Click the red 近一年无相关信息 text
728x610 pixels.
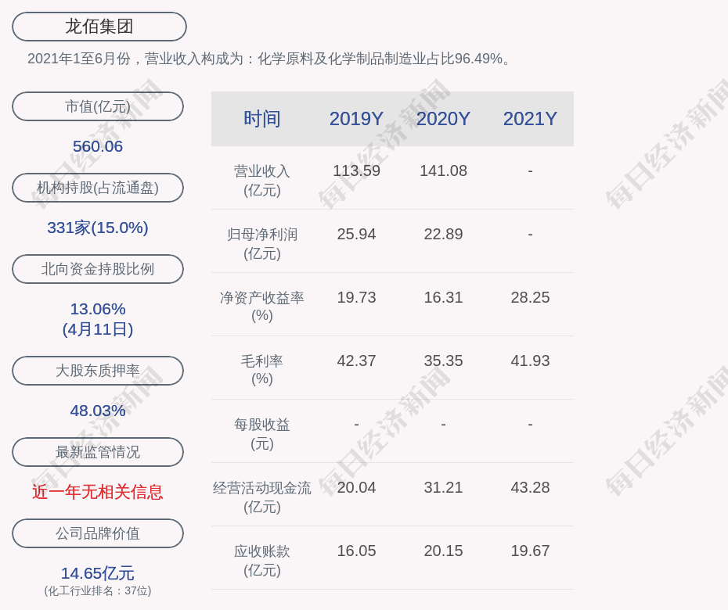pyautogui.click(x=98, y=492)
